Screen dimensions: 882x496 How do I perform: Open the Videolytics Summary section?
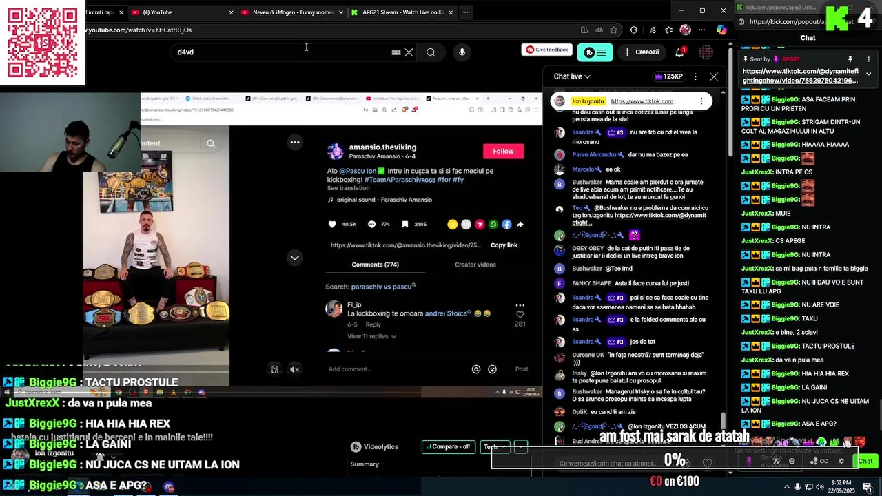coord(365,464)
